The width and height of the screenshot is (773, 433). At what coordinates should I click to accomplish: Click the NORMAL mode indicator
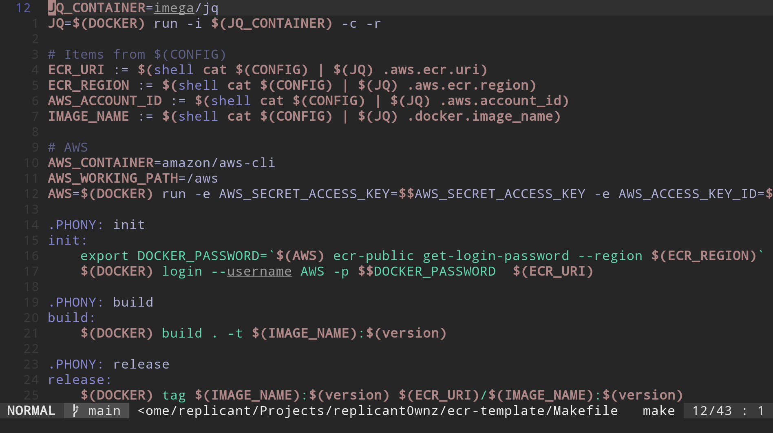(31, 411)
